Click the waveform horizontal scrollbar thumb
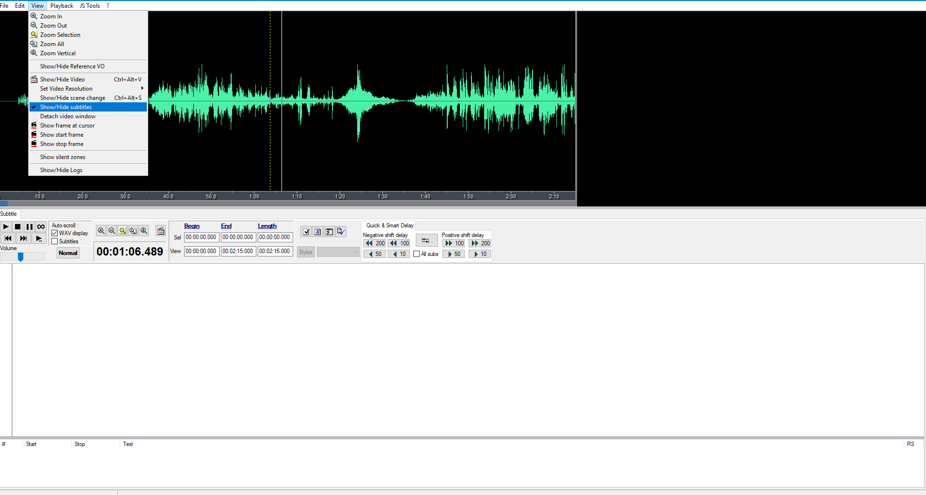 click(x=4, y=204)
